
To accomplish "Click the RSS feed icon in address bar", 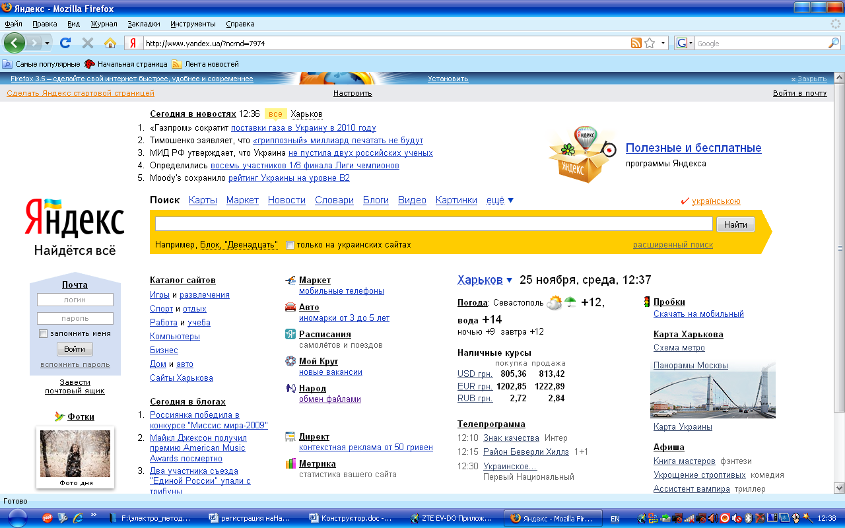I will pos(636,43).
